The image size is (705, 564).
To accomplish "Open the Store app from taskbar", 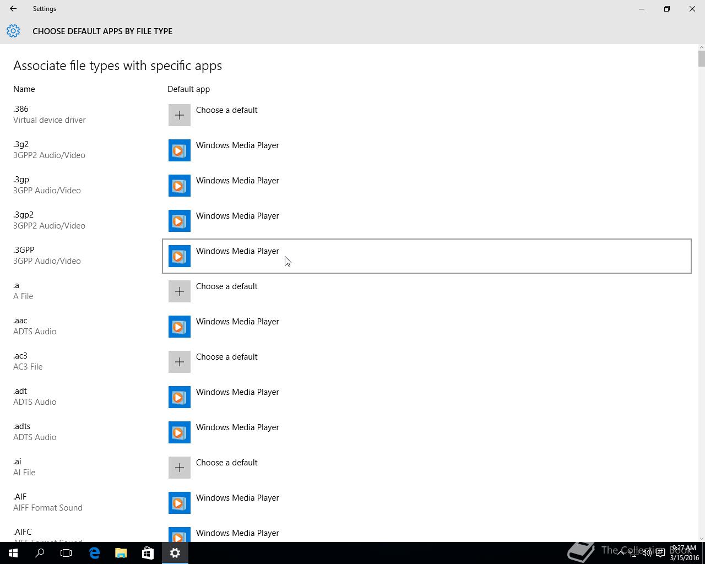I will 148,553.
